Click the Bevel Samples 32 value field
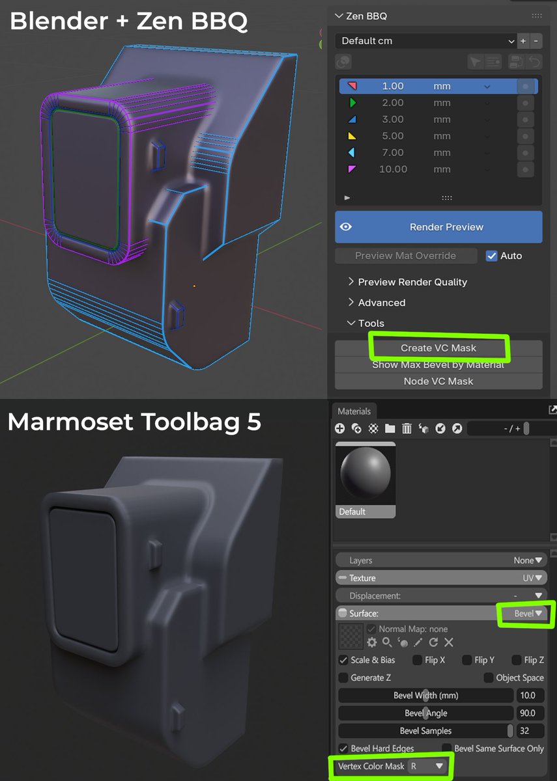Viewport: 557px width, 781px height. point(530,731)
